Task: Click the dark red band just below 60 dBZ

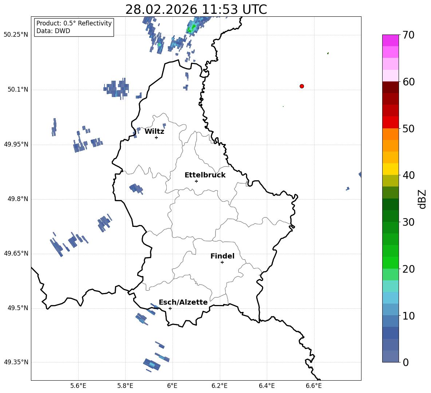Action: point(391,87)
